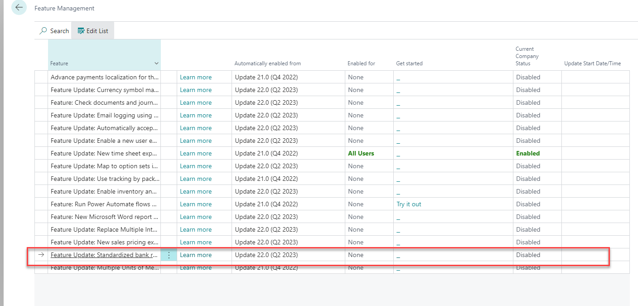Select All Users value in Enabled for column

point(361,153)
